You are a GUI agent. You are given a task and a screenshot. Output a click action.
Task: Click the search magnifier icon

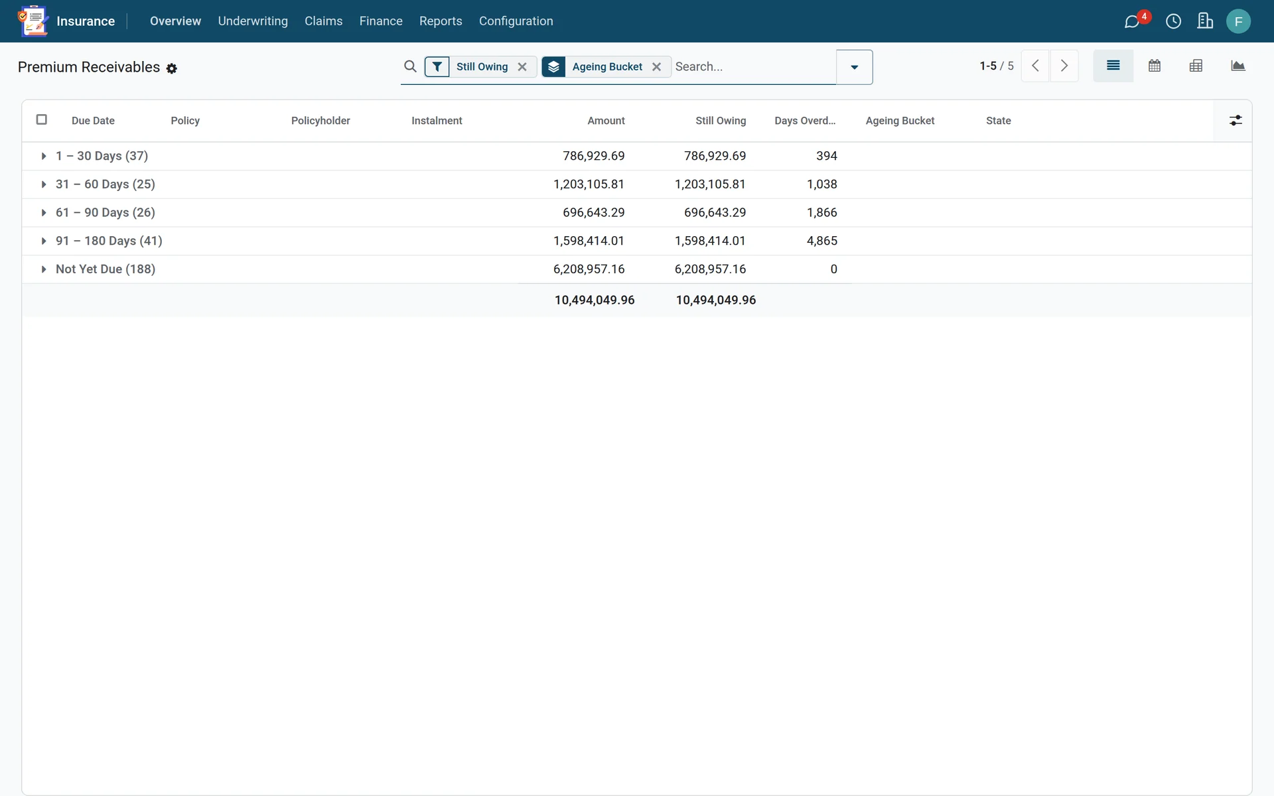[x=410, y=66]
